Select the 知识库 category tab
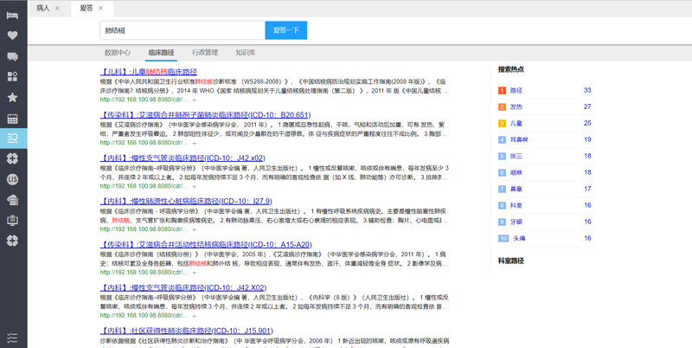This screenshot has height=348, width=692. [246, 52]
